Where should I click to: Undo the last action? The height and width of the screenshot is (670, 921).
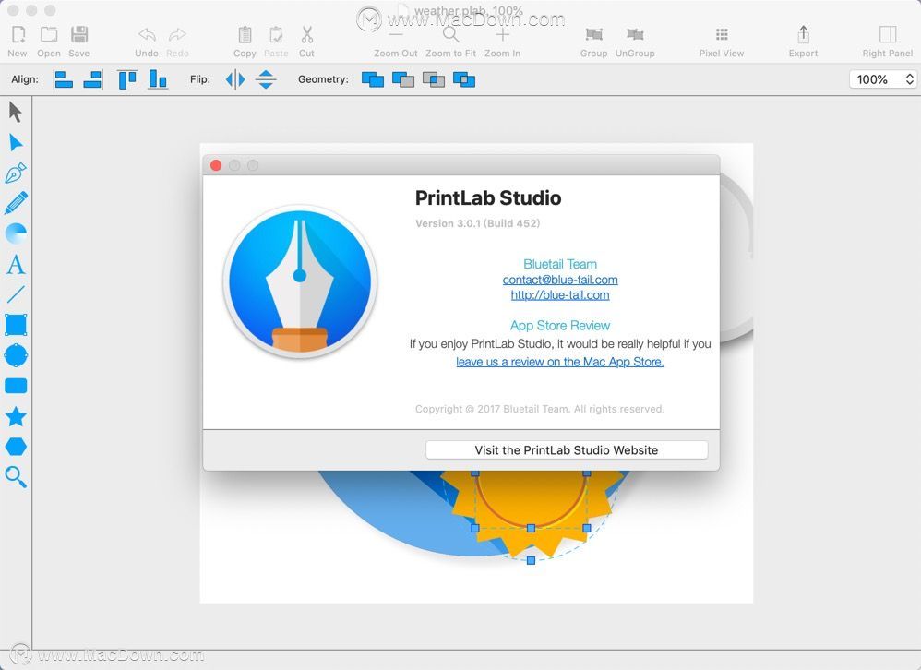pos(147,35)
